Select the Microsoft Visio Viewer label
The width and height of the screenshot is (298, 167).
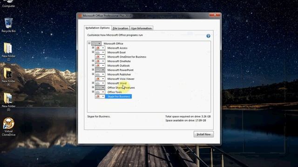[121, 79]
